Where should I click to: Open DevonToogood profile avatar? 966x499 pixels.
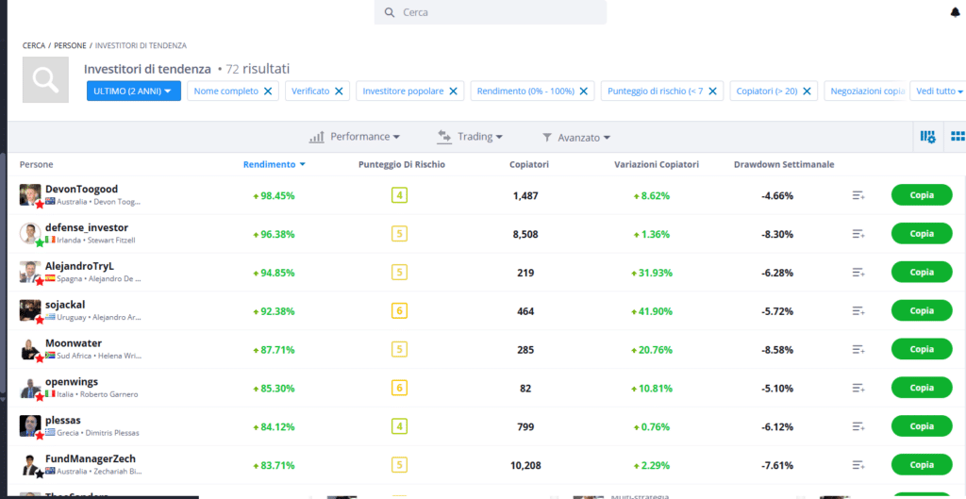coord(30,194)
